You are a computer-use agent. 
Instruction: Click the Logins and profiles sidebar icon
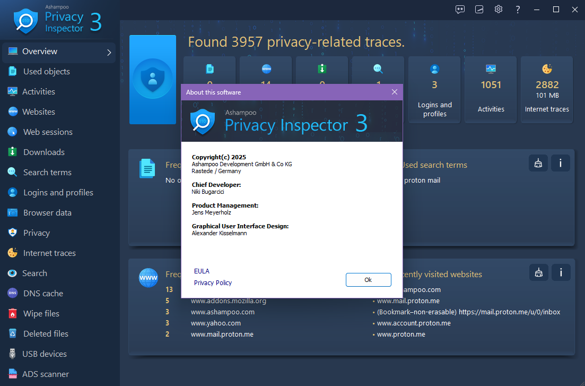click(x=12, y=192)
